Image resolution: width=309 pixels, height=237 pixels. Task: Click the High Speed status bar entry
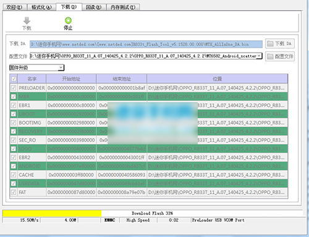(138, 220)
